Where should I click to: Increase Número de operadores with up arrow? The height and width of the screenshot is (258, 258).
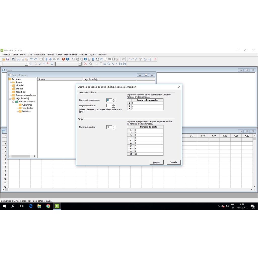[x=114, y=99]
